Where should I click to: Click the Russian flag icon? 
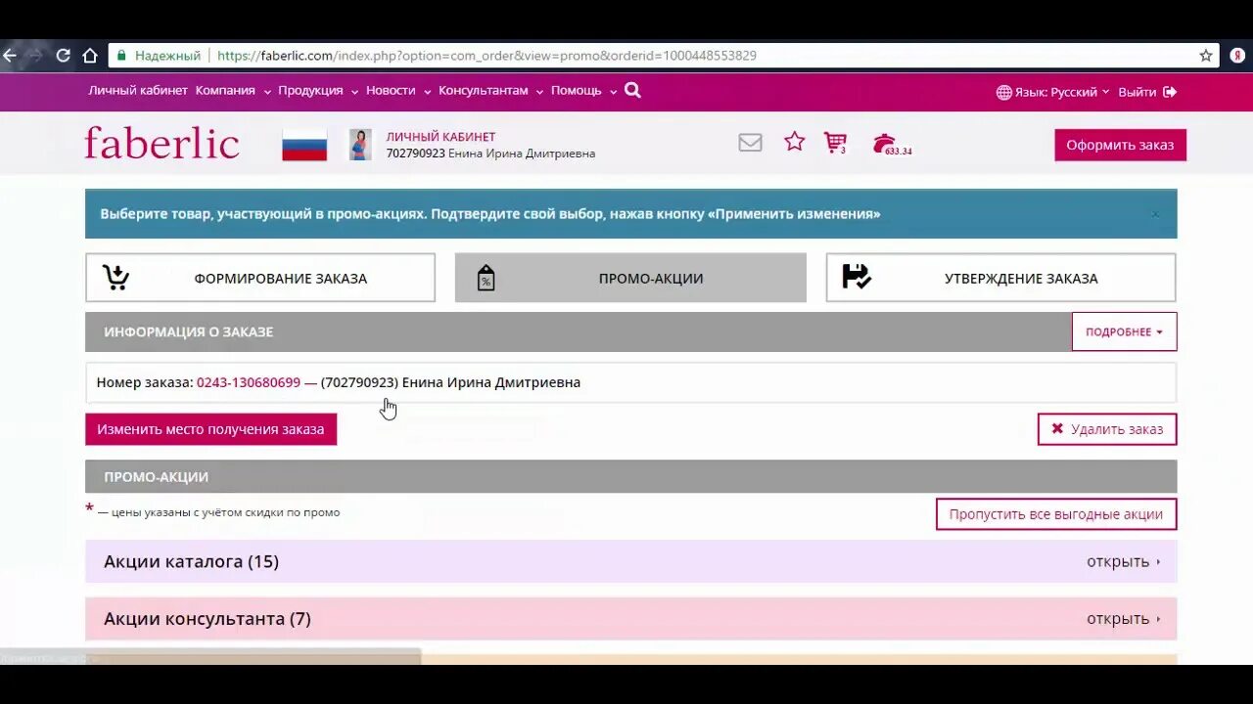click(304, 145)
